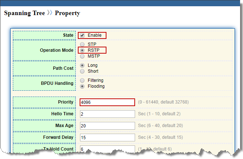Select STP operation mode

click(x=82, y=44)
